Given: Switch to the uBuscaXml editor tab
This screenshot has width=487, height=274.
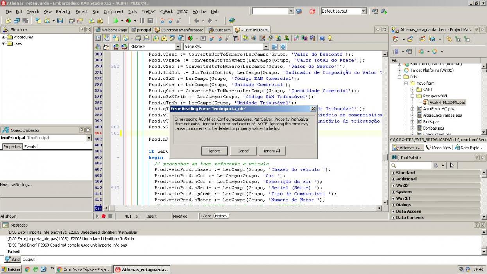Looking at the screenshot, I should tap(220, 30).
